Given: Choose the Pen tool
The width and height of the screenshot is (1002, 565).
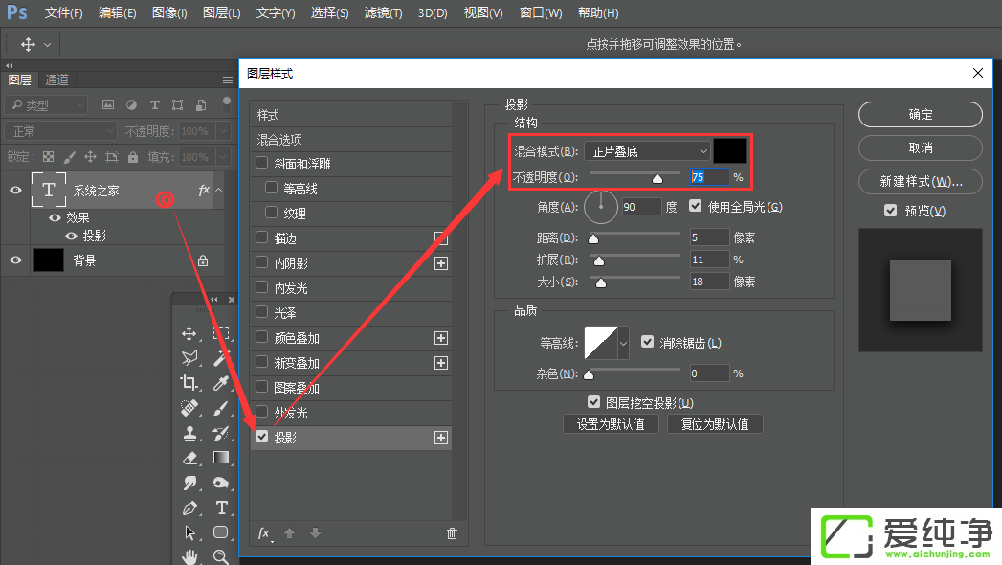Looking at the screenshot, I should (189, 508).
